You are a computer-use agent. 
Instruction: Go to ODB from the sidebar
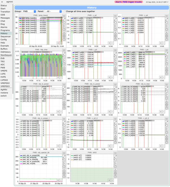(x=3, y=15)
